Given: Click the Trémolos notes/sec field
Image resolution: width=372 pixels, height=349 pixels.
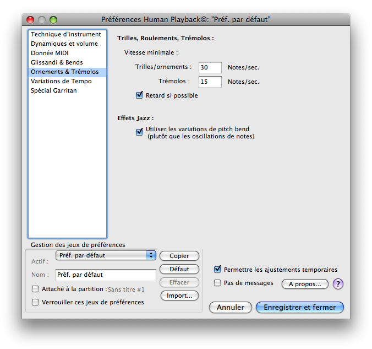Looking at the screenshot, I should [210, 82].
